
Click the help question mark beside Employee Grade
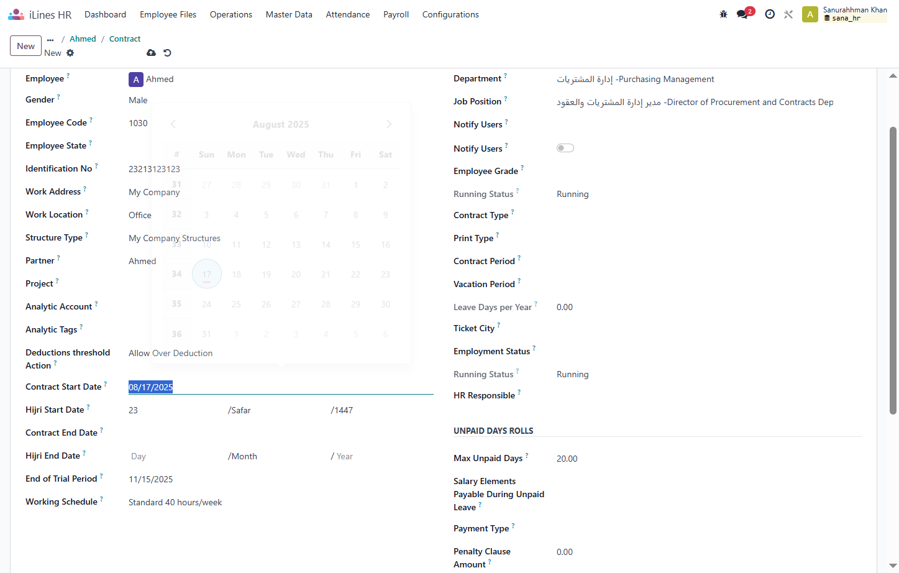522,168
